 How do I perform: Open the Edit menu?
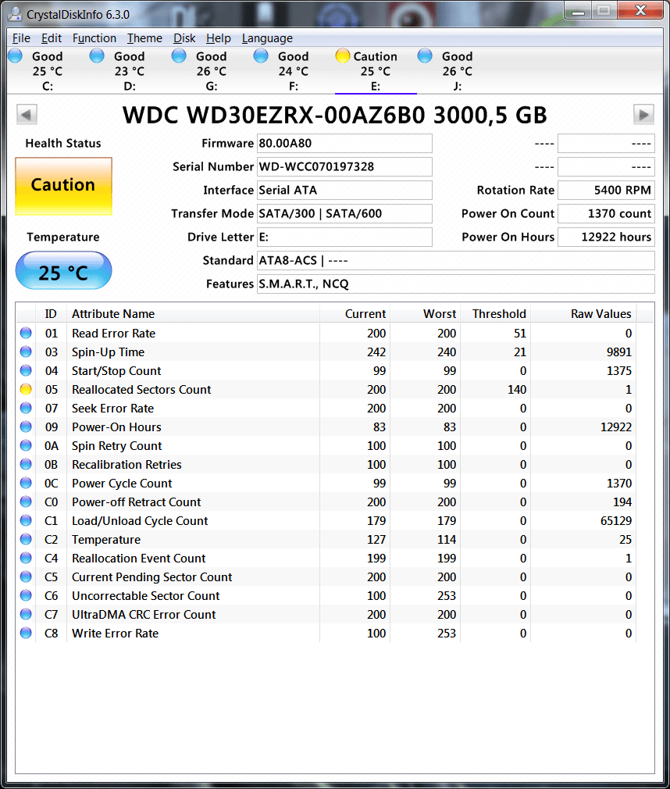click(52, 38)
